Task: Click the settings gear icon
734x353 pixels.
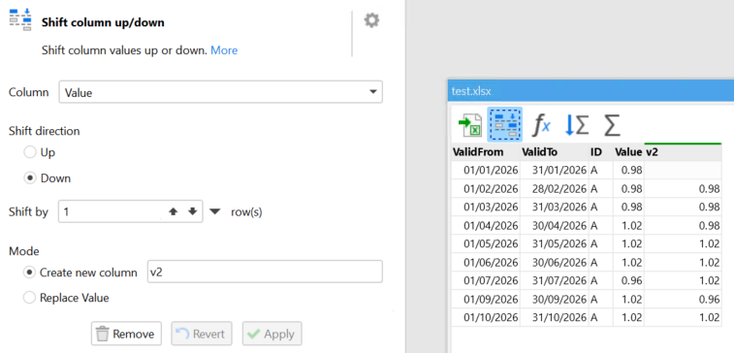Action: coord(371,20)
